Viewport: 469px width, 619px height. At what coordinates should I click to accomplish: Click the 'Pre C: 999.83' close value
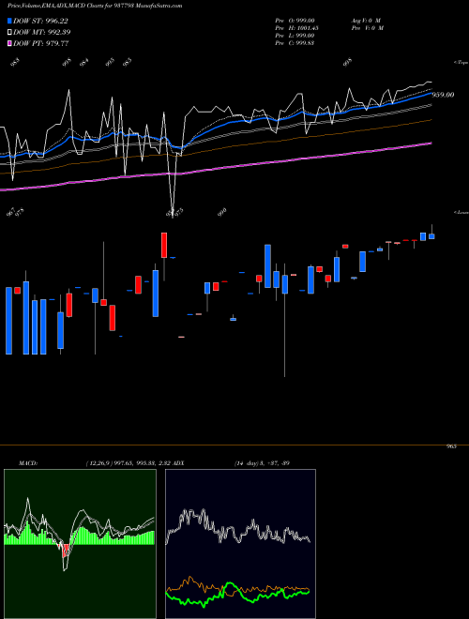point(295,43)
